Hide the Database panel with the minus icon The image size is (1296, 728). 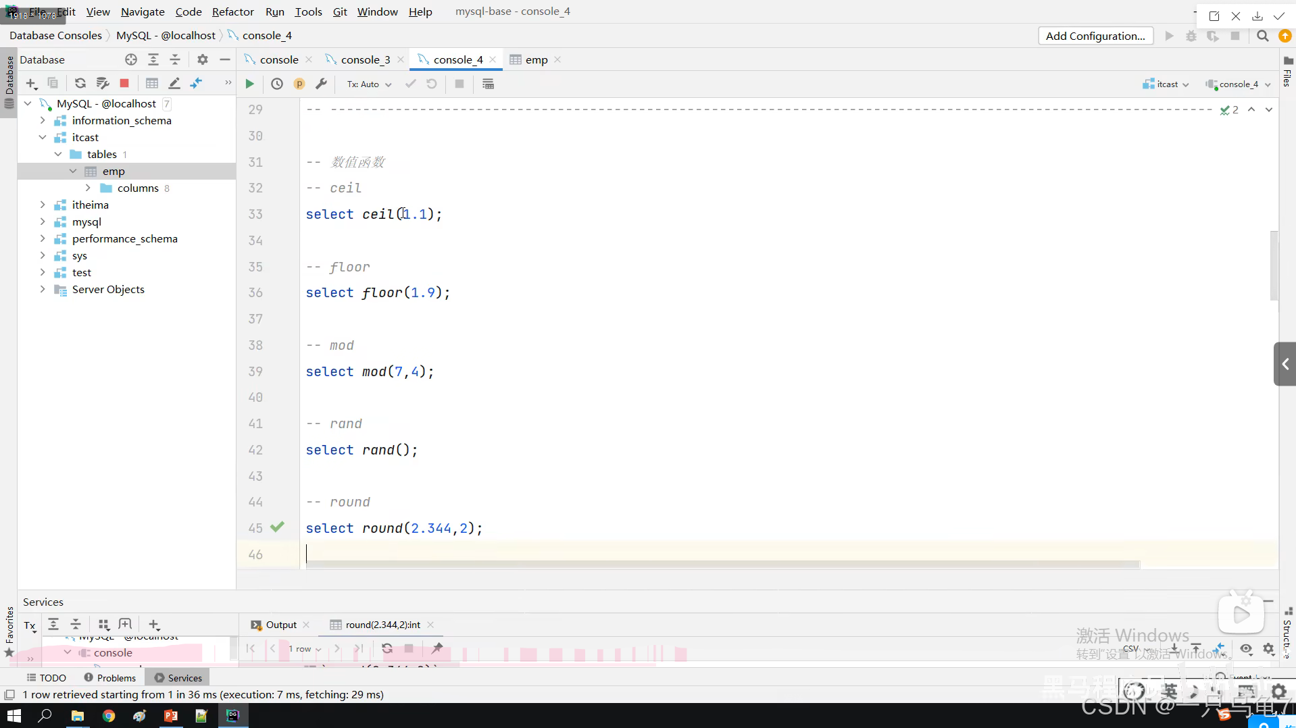pos(225,59)
